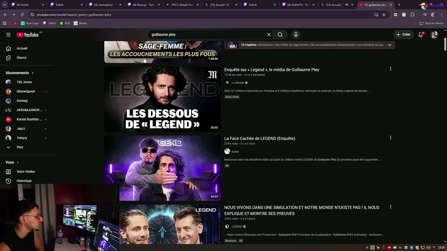Open more actions for the simulation video
The image size is (447, 251).
click(390, 207)
